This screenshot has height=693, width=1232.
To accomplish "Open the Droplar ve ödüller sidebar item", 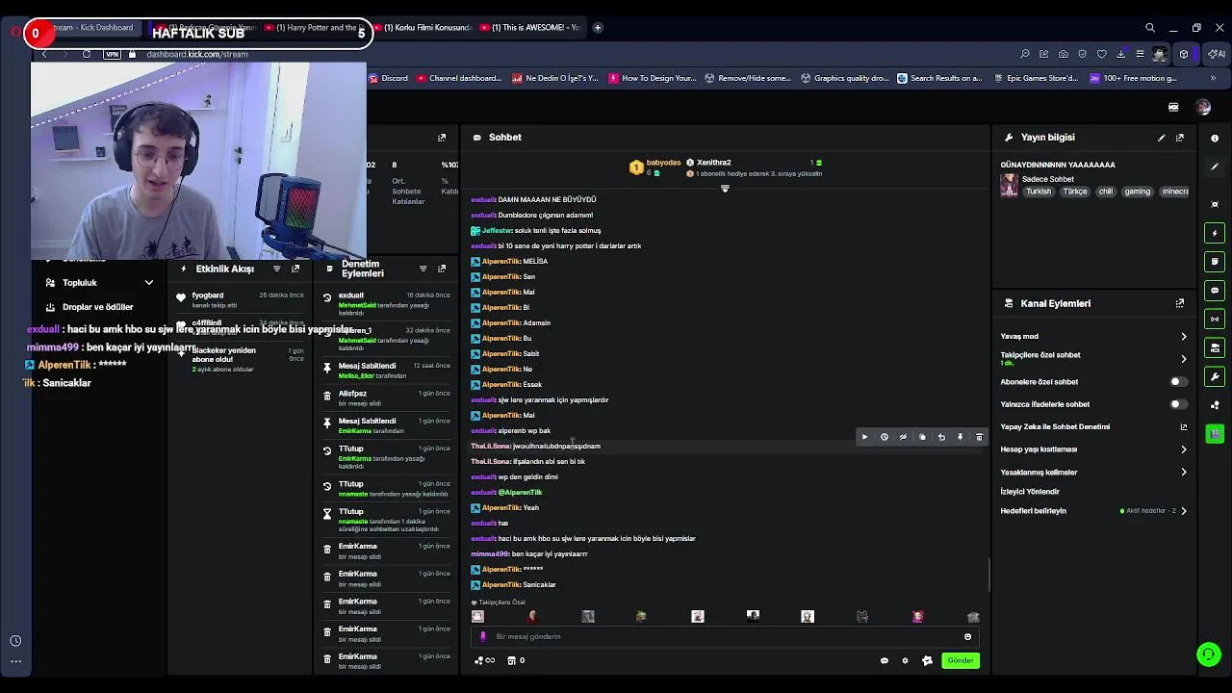I will pos(97,307).
